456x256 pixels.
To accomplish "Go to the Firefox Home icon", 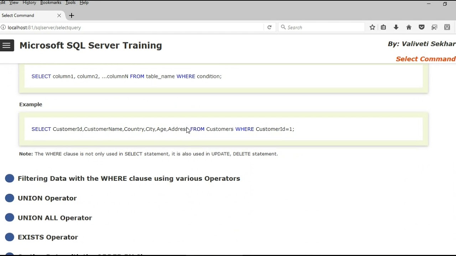I will (409, 27).
